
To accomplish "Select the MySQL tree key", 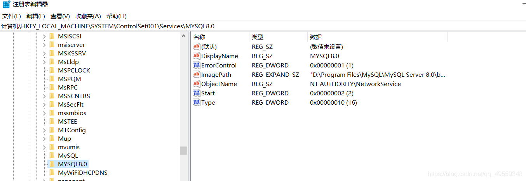I will point(68,156).
